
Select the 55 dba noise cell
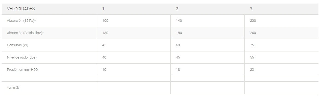click(x=282, y=57)
